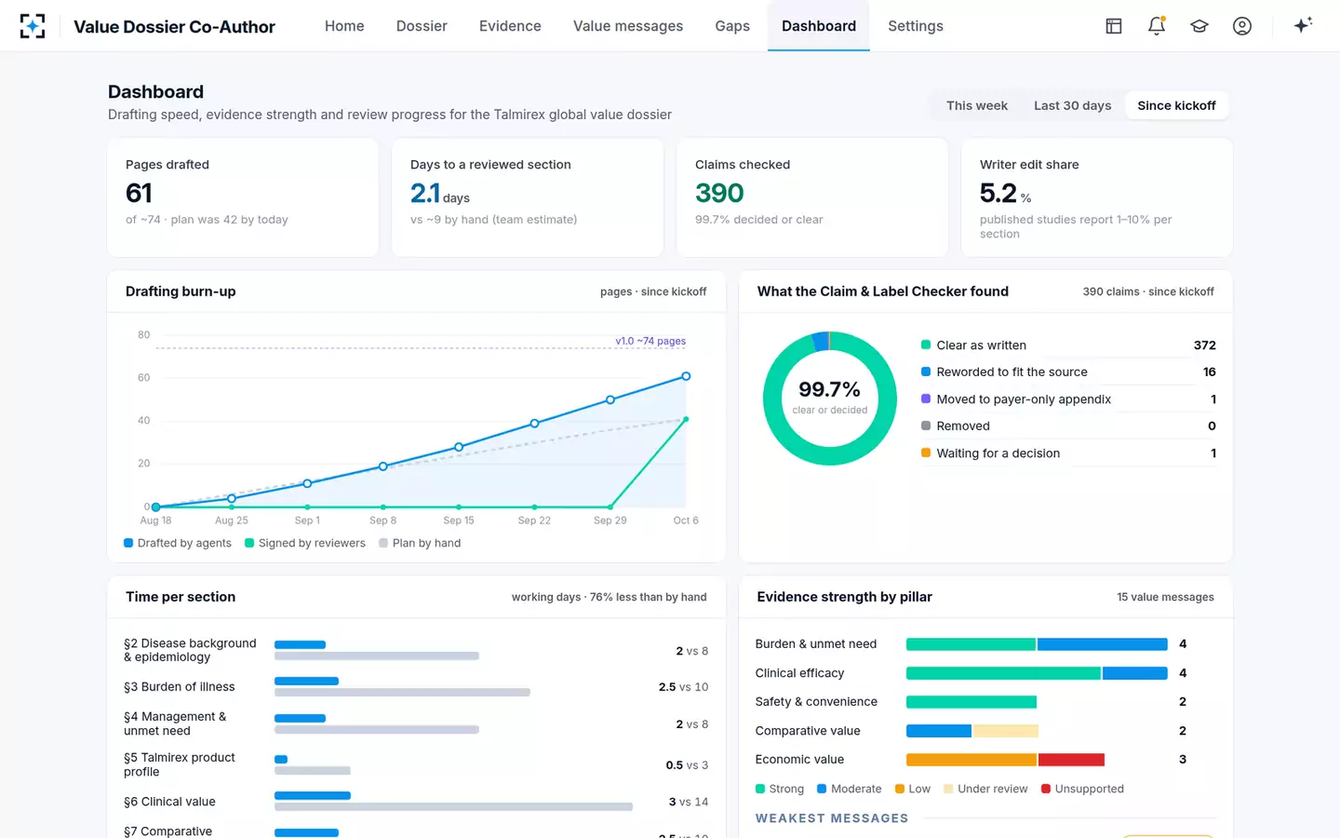
Task: Select the Clear as written row
Action: point(1068,345)
